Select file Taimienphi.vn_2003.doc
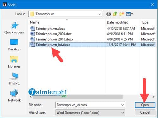This screenshot has width=158, height=118. 54,34
